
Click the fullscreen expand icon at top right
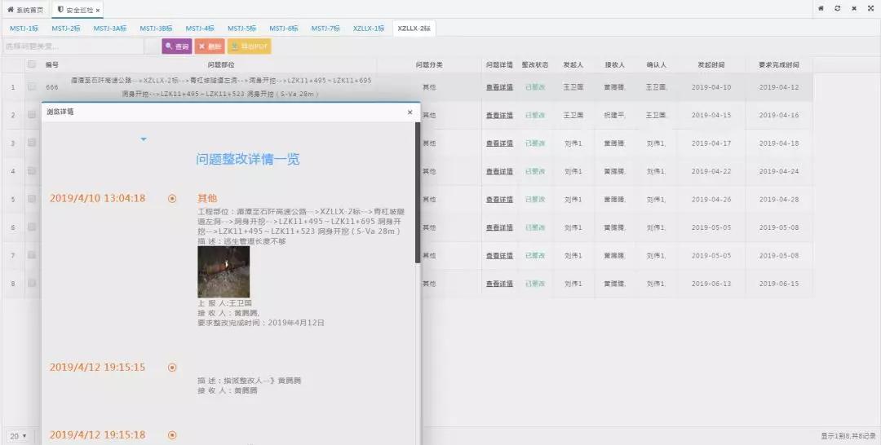[x=870, y=8]
